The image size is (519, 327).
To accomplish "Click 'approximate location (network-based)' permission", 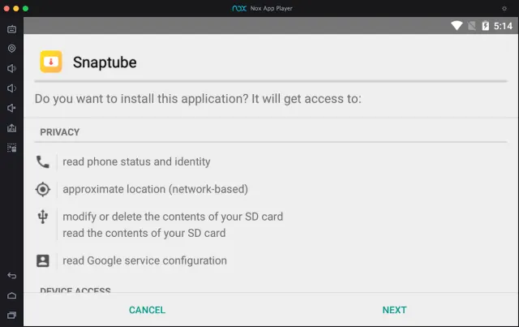I will click(155, 189).
